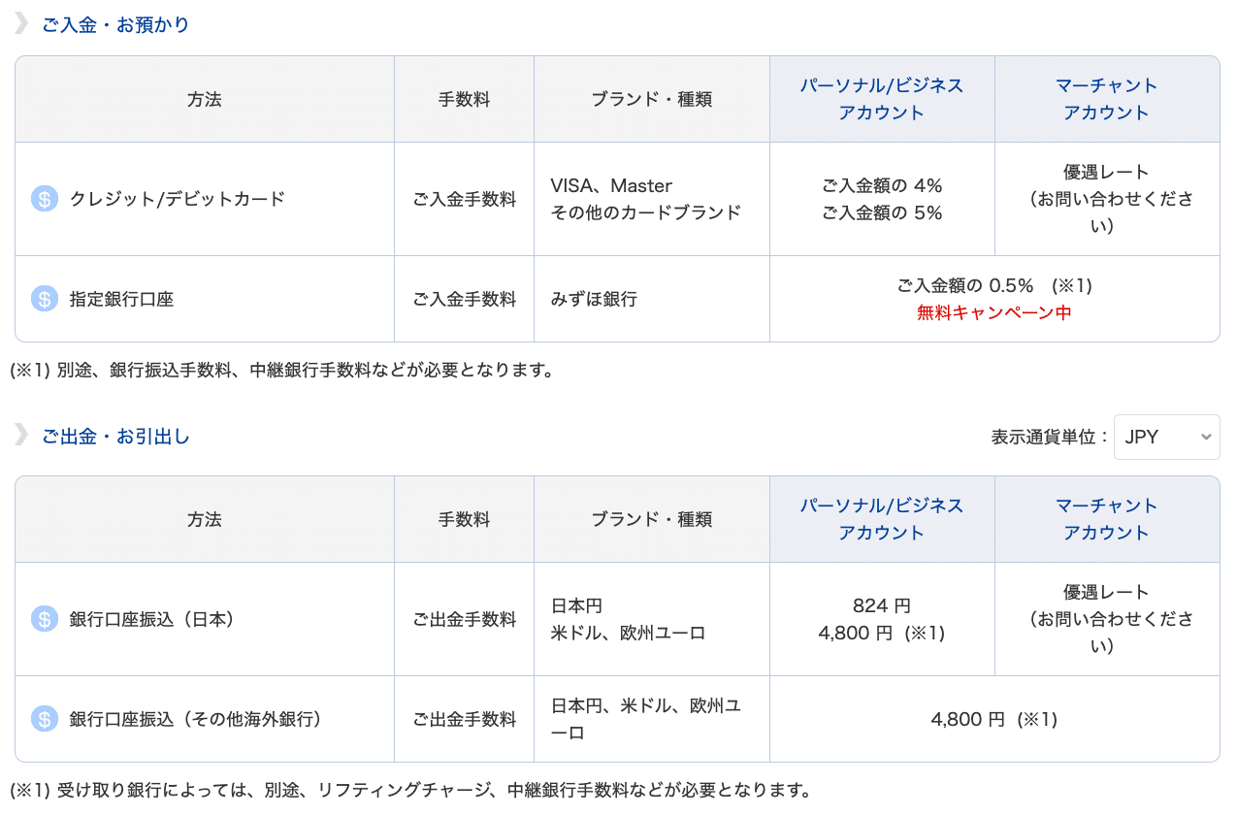The width and height of the screenshot is (1237, 815).
Task: Select マーチャント アカウント header in withdrawal table
Action: click(x=1106, y=519)
